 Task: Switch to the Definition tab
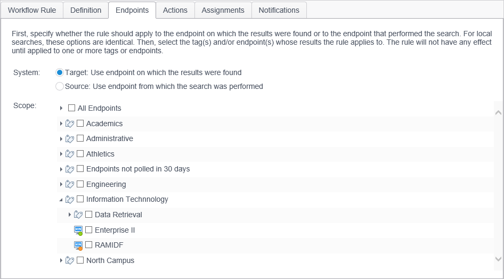pyautogui.click(x=86, y=10)
